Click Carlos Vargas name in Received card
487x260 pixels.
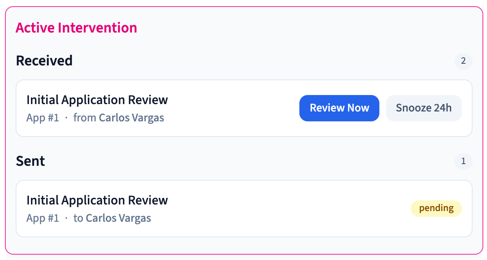point(131,118)
